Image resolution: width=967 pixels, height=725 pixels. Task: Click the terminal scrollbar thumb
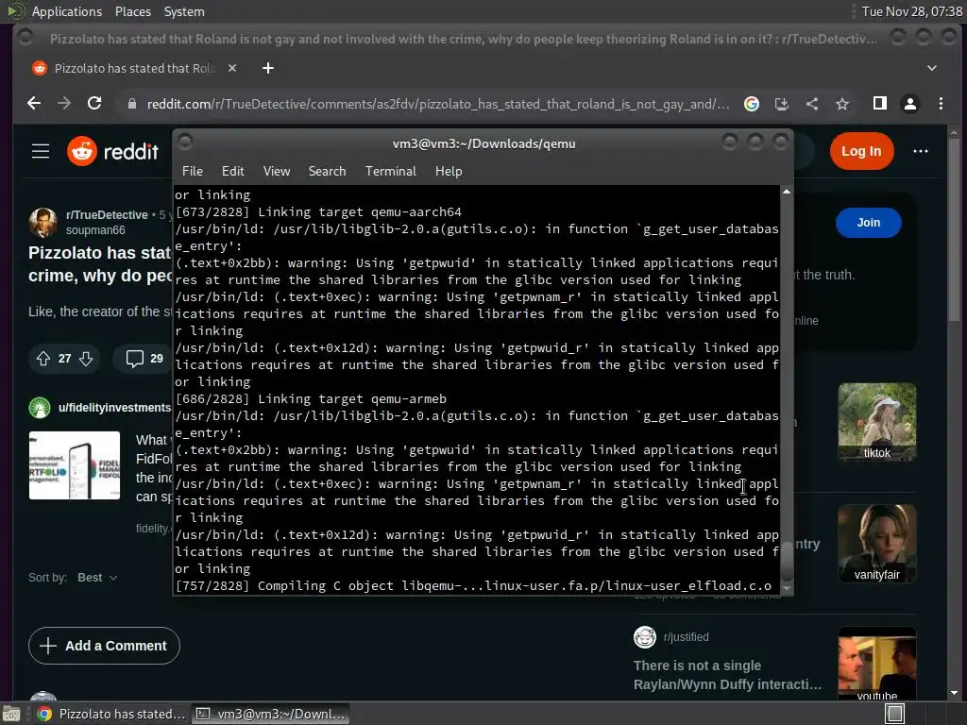click(x=787, y=560)
